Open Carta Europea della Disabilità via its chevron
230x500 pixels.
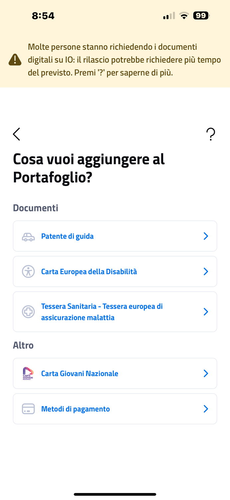tap(206, 272)
